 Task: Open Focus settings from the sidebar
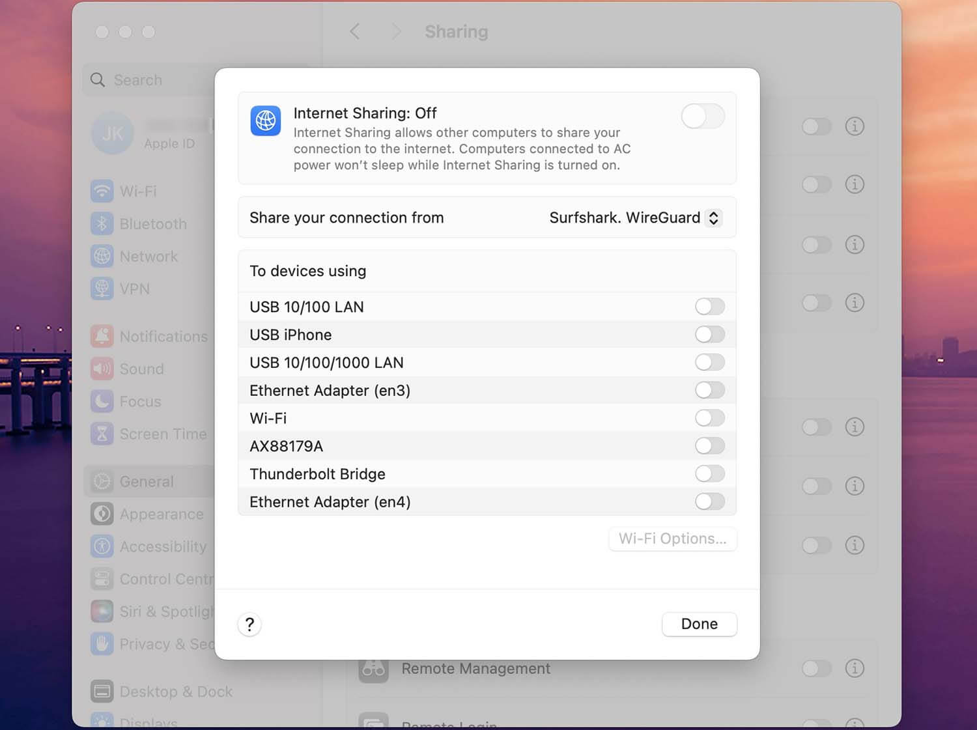coord(140,401)
